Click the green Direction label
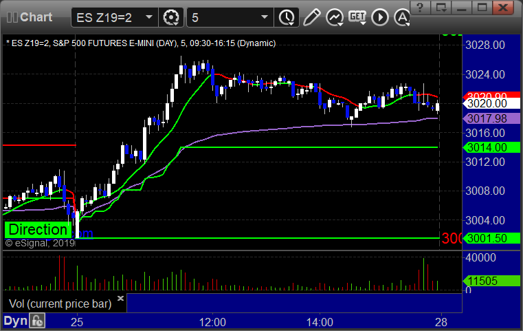 38,230
